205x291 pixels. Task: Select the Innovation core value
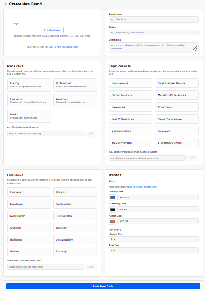point(29,192)
